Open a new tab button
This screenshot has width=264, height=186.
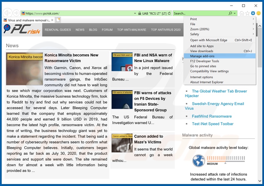(x=58, y=20)
